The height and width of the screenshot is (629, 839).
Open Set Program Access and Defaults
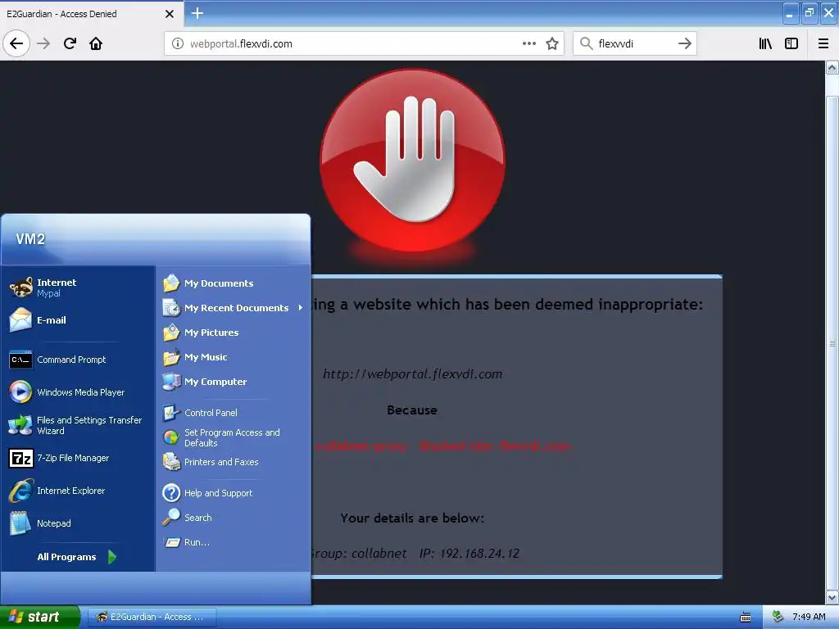click(233, 437)
